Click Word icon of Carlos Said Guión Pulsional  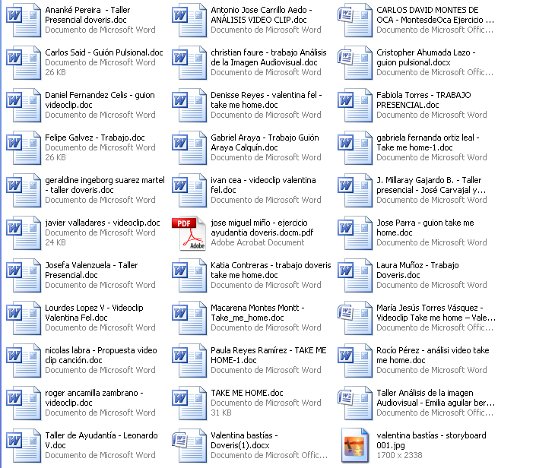(19, 63)
